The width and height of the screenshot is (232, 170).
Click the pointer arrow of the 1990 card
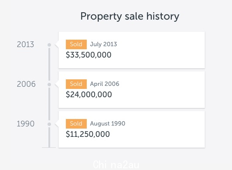coord(57,123)
